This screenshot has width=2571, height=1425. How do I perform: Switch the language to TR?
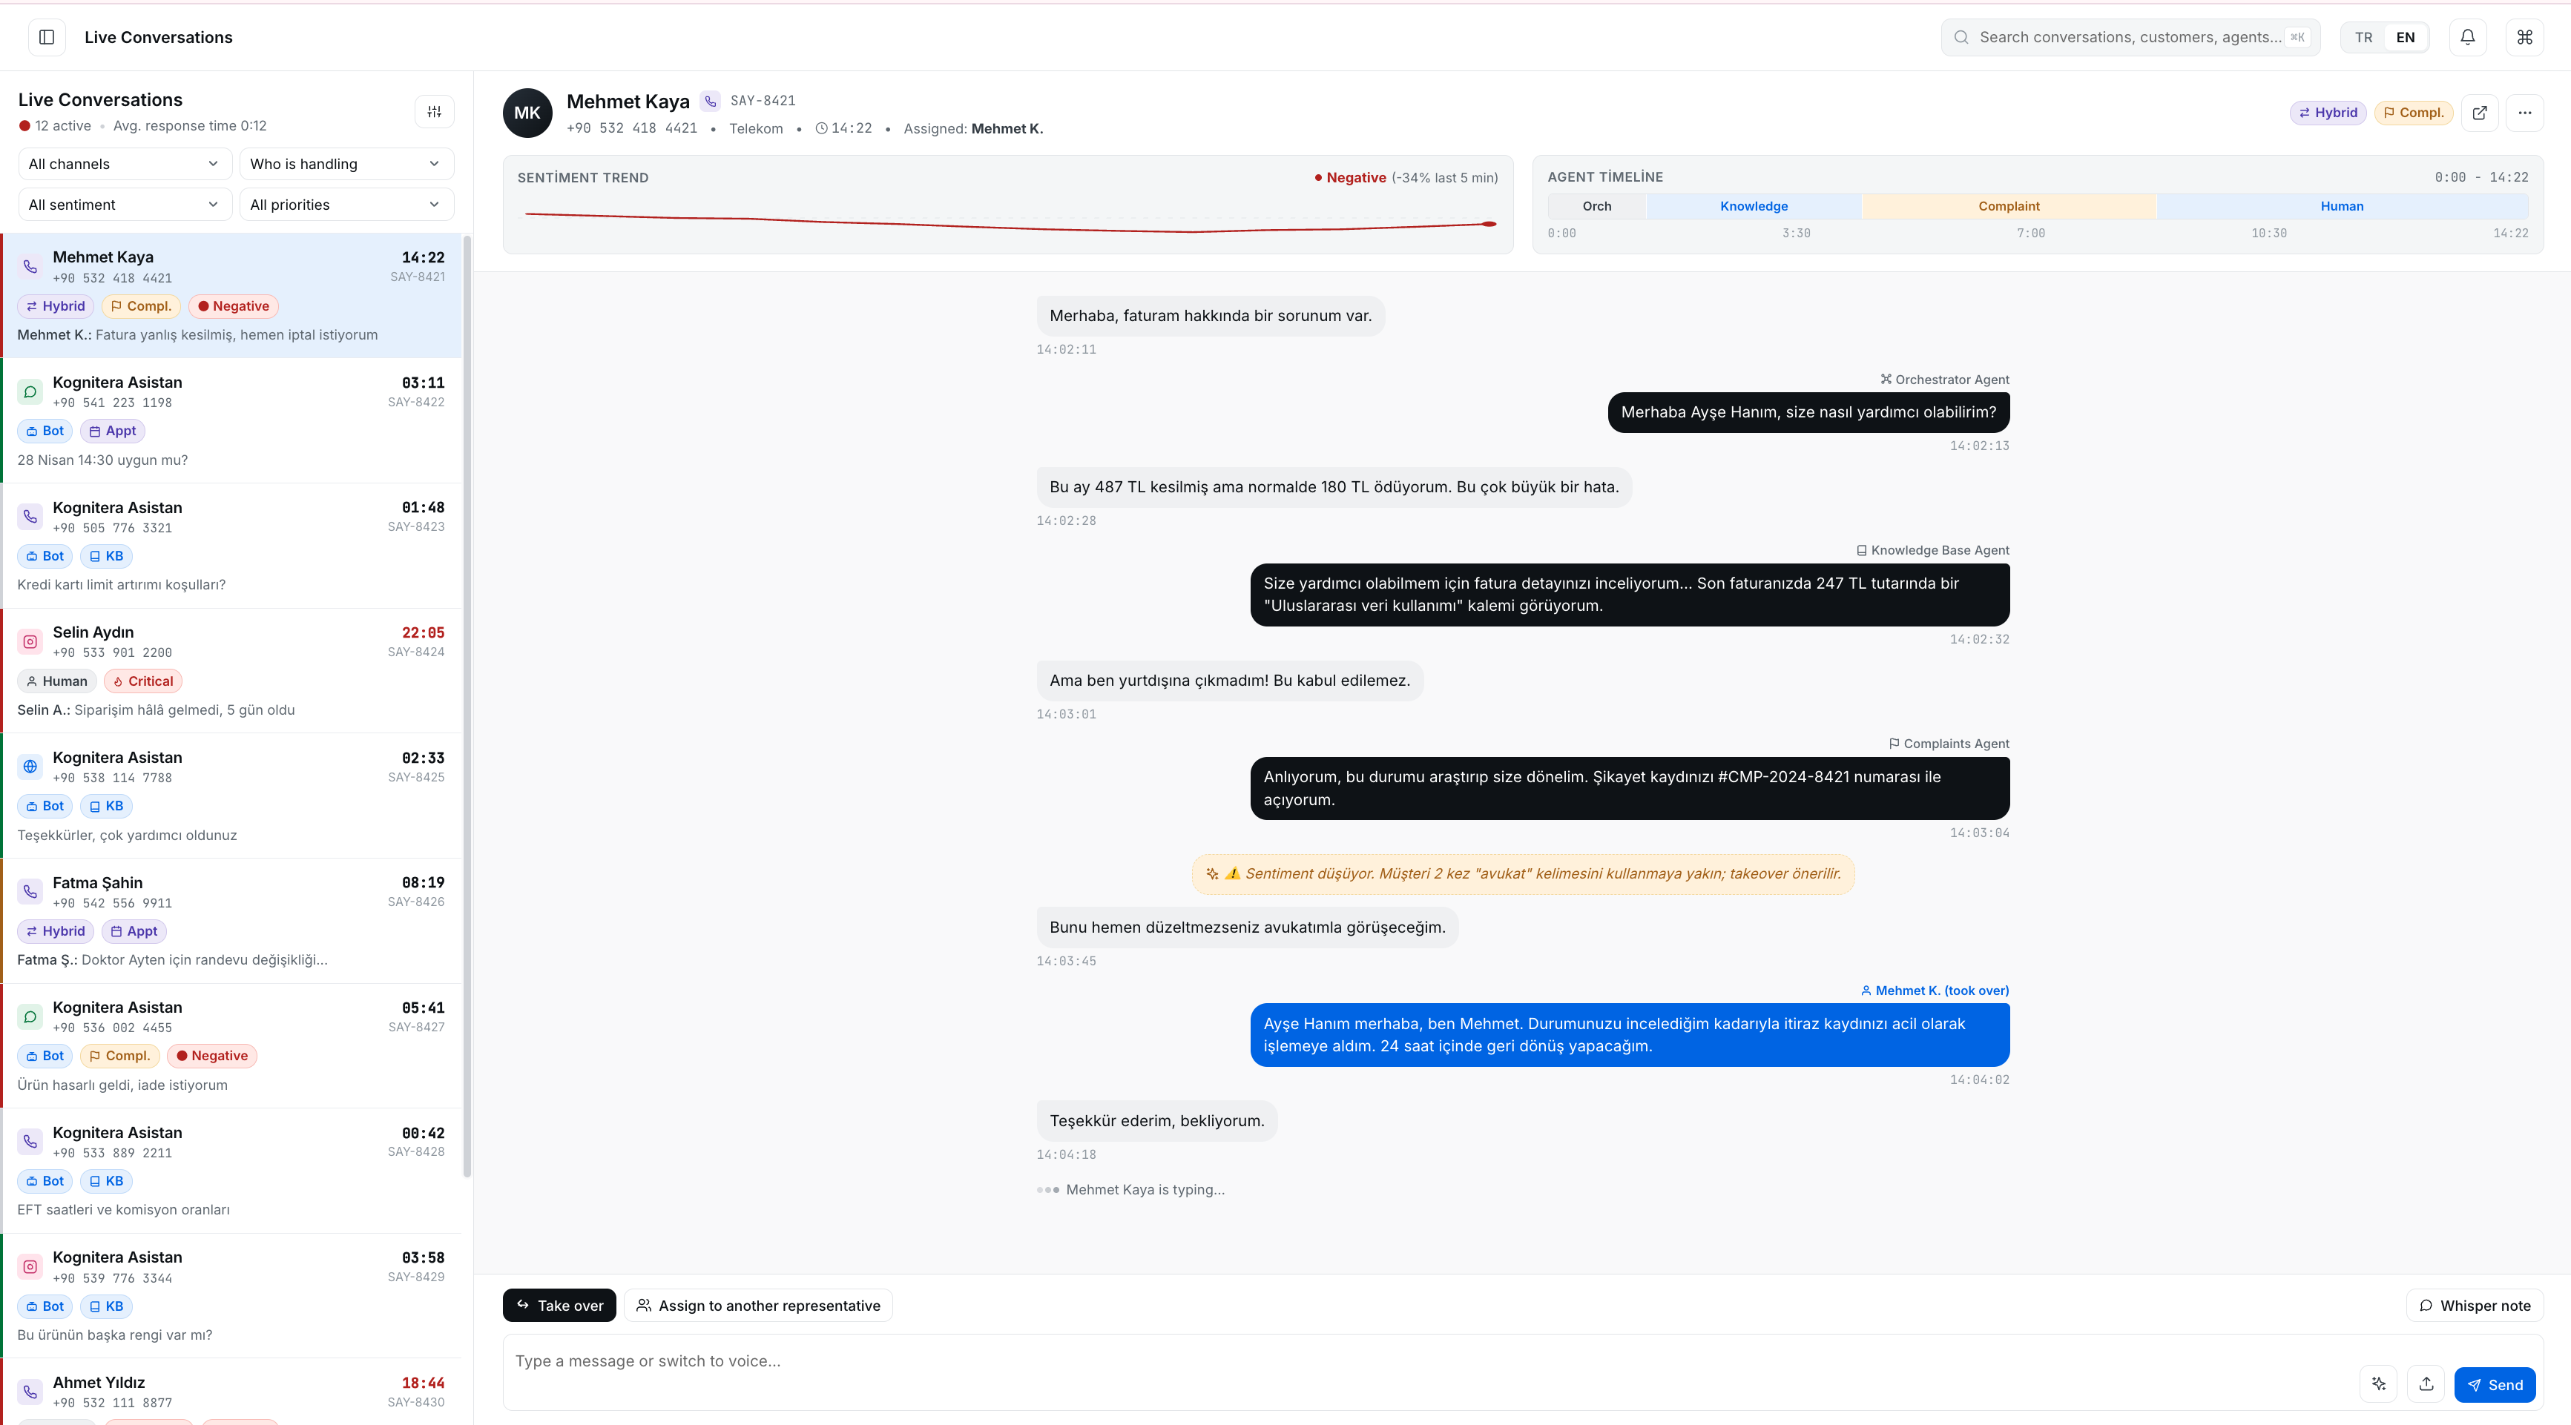point(2363,37)
